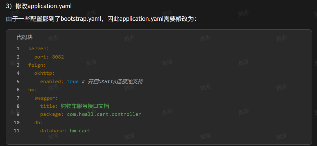Click the "db:" key
317x146 pixels.
click(39, 122)
